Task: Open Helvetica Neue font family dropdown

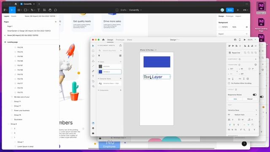Action: 242,110
